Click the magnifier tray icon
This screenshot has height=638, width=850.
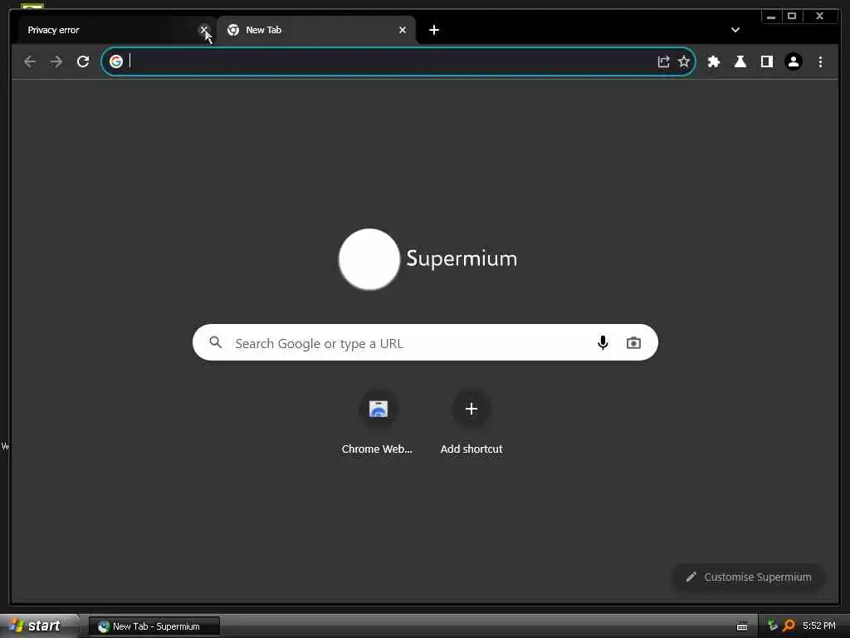point(789,626)
